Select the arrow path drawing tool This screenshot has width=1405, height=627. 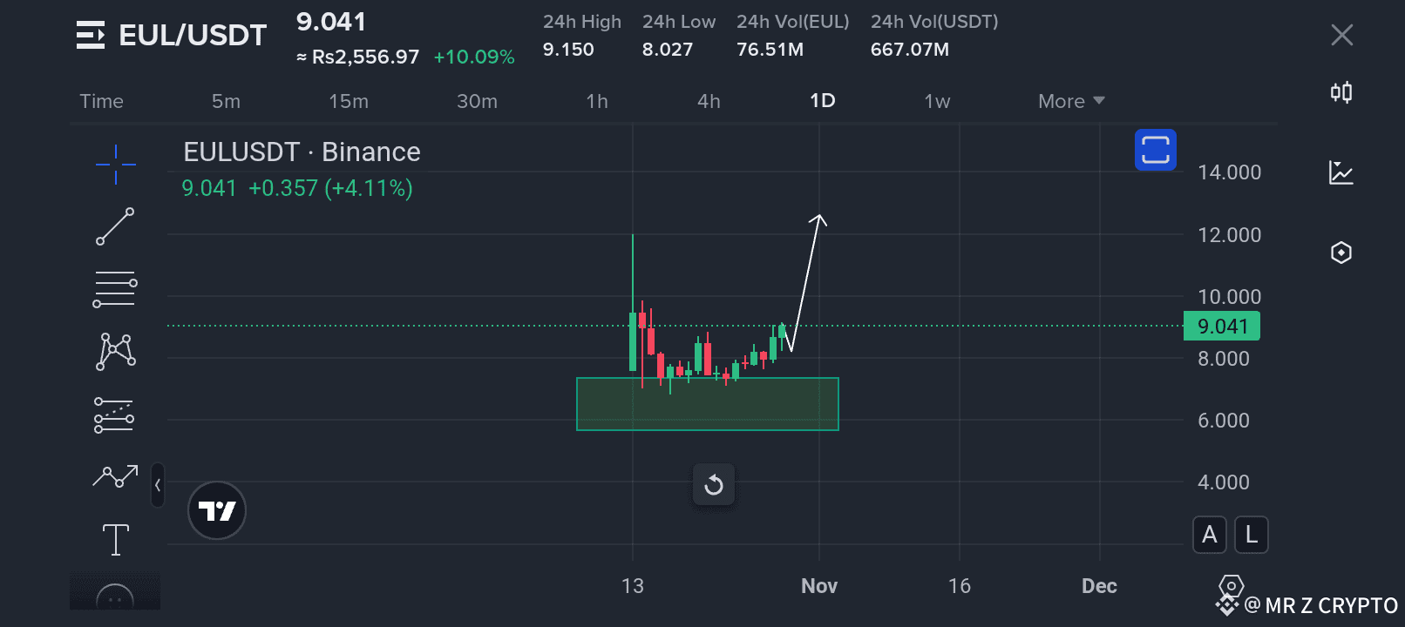115,476
